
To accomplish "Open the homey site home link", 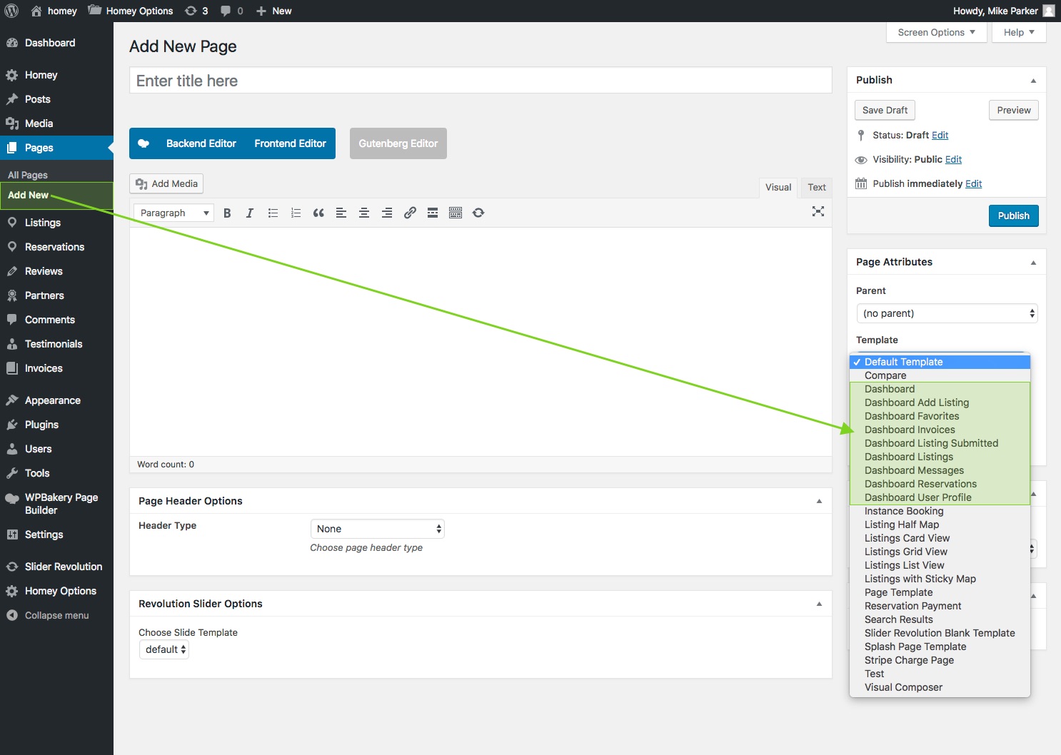I will [x=54, y=11].
